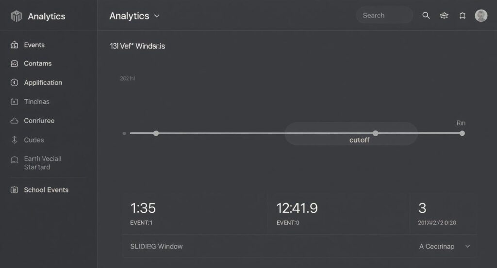Open the Tincinas menu item
497x268 pixels.
tap(36, 102)
